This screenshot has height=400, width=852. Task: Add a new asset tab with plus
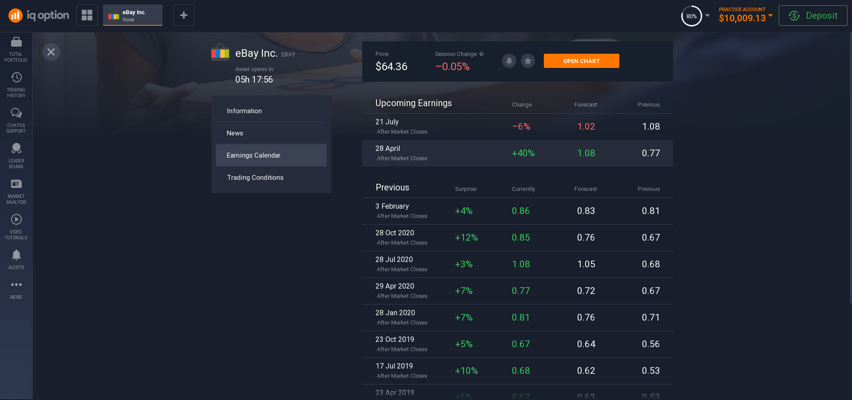pos(183,15)
